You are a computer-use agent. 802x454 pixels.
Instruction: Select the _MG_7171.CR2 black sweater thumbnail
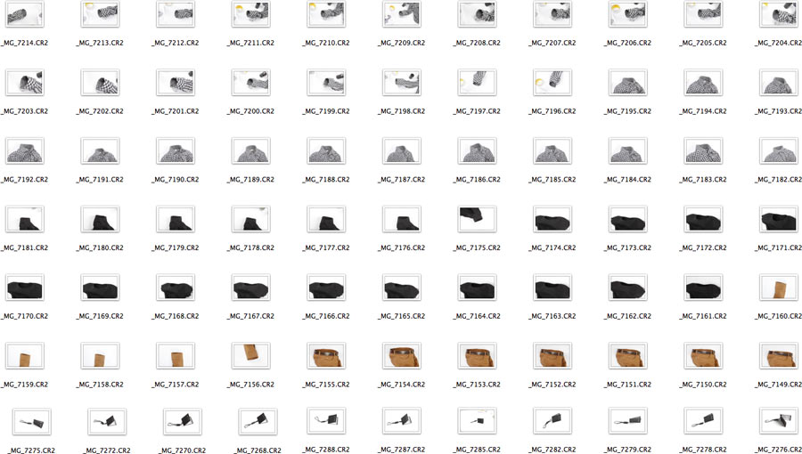[778, 220]
